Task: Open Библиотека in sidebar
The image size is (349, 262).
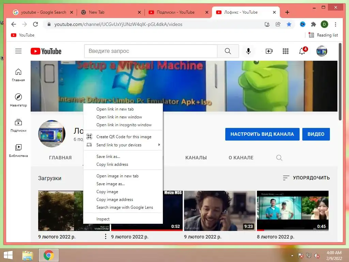Action: [18, 150]
